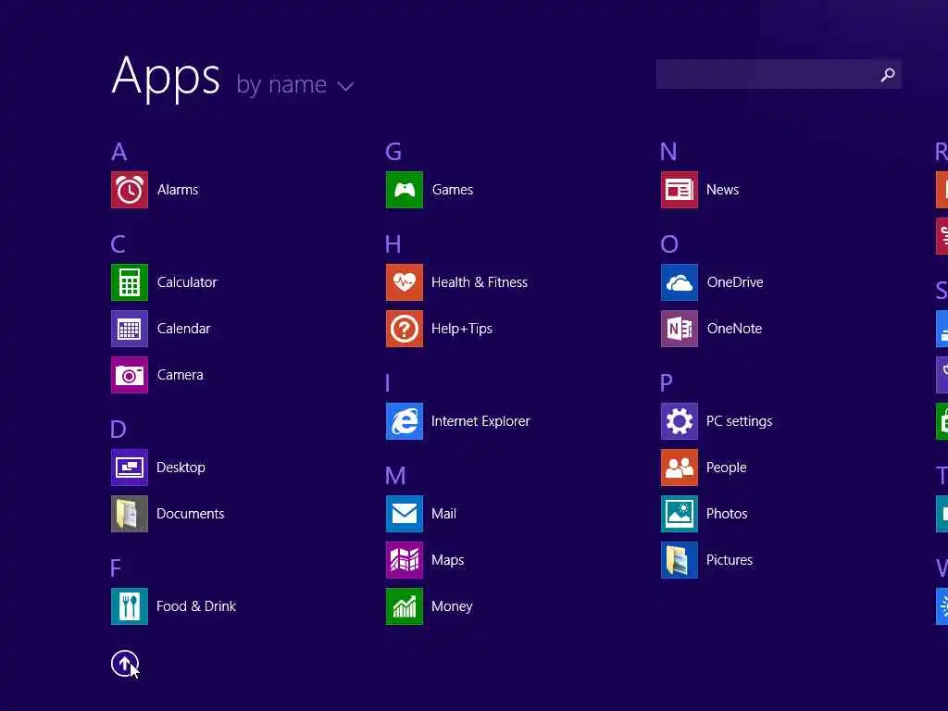Screen dimensions: 948x711
Task: Launch the Food & Drink icon
Action: [130, 606]
